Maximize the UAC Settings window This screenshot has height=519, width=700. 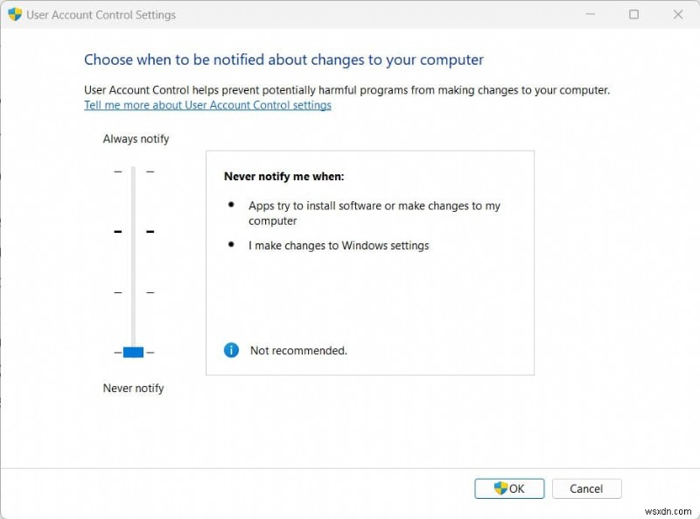632,14
